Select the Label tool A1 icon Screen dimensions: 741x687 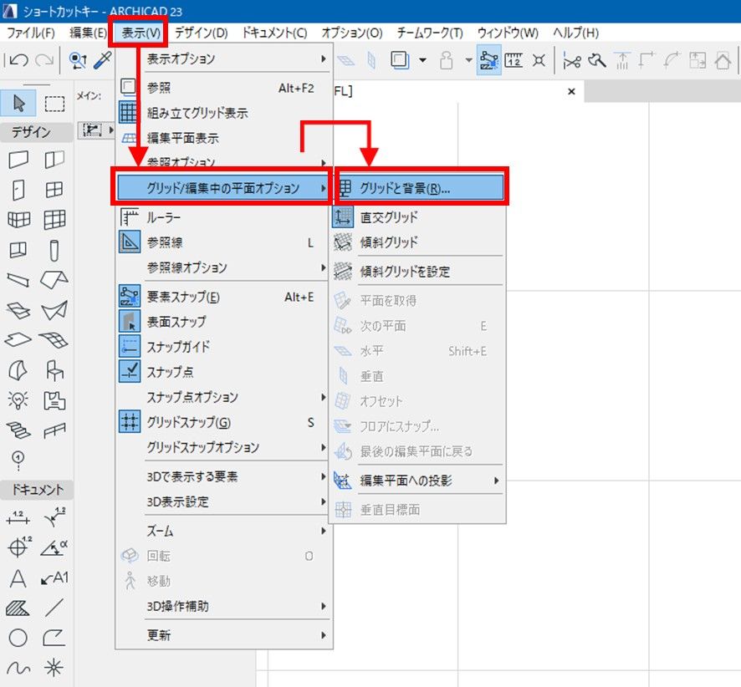(54, 578)
